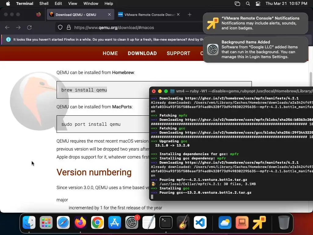Open orange laptop app in Dock
This screenshot has width=313, height=235.
point(242,222)
